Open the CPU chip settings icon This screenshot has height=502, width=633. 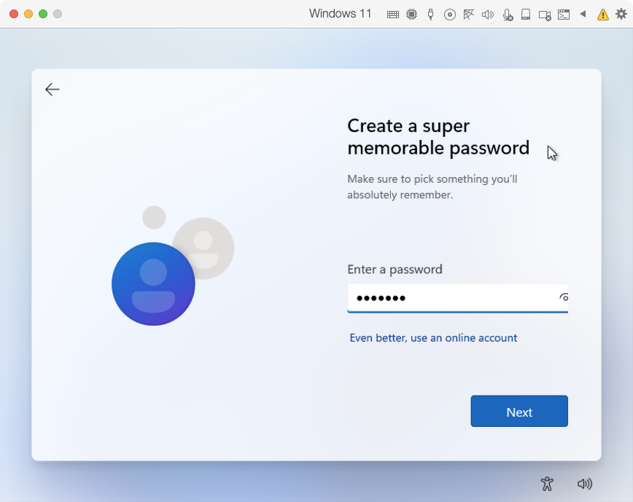[411, 15]
